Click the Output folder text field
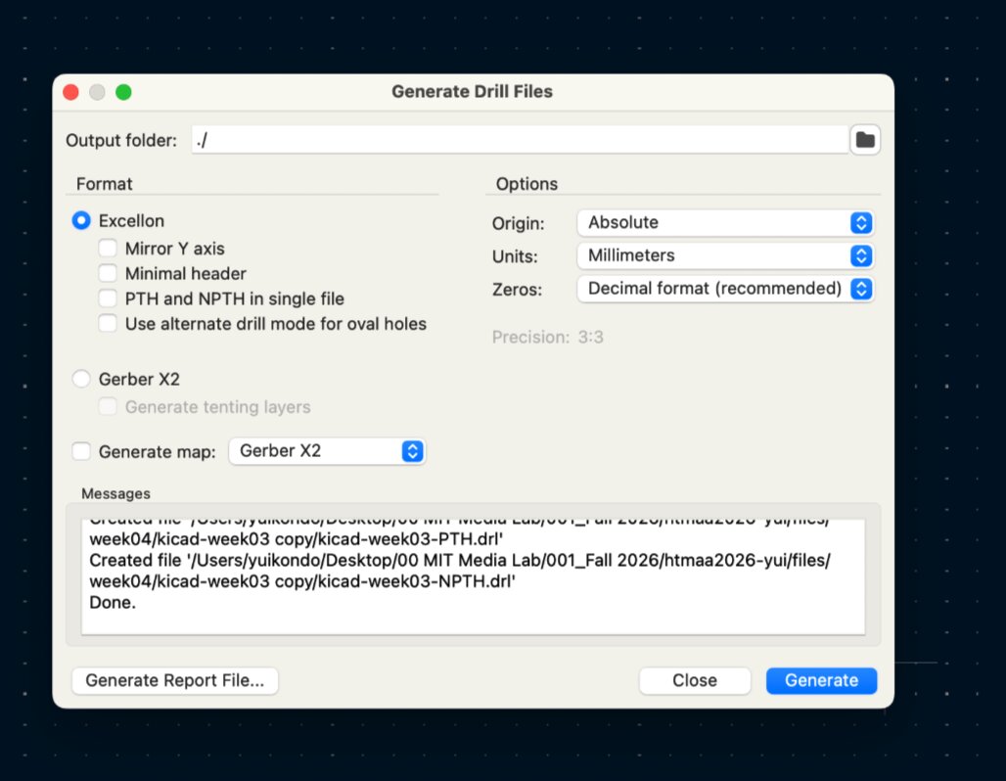The width and height of the screenshot is (1006, 781). point(520,140)
